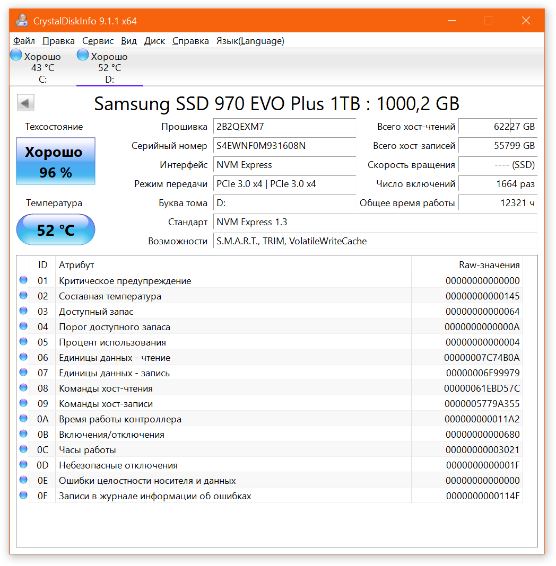Click status dot for attribute 0D

point(23,464)
